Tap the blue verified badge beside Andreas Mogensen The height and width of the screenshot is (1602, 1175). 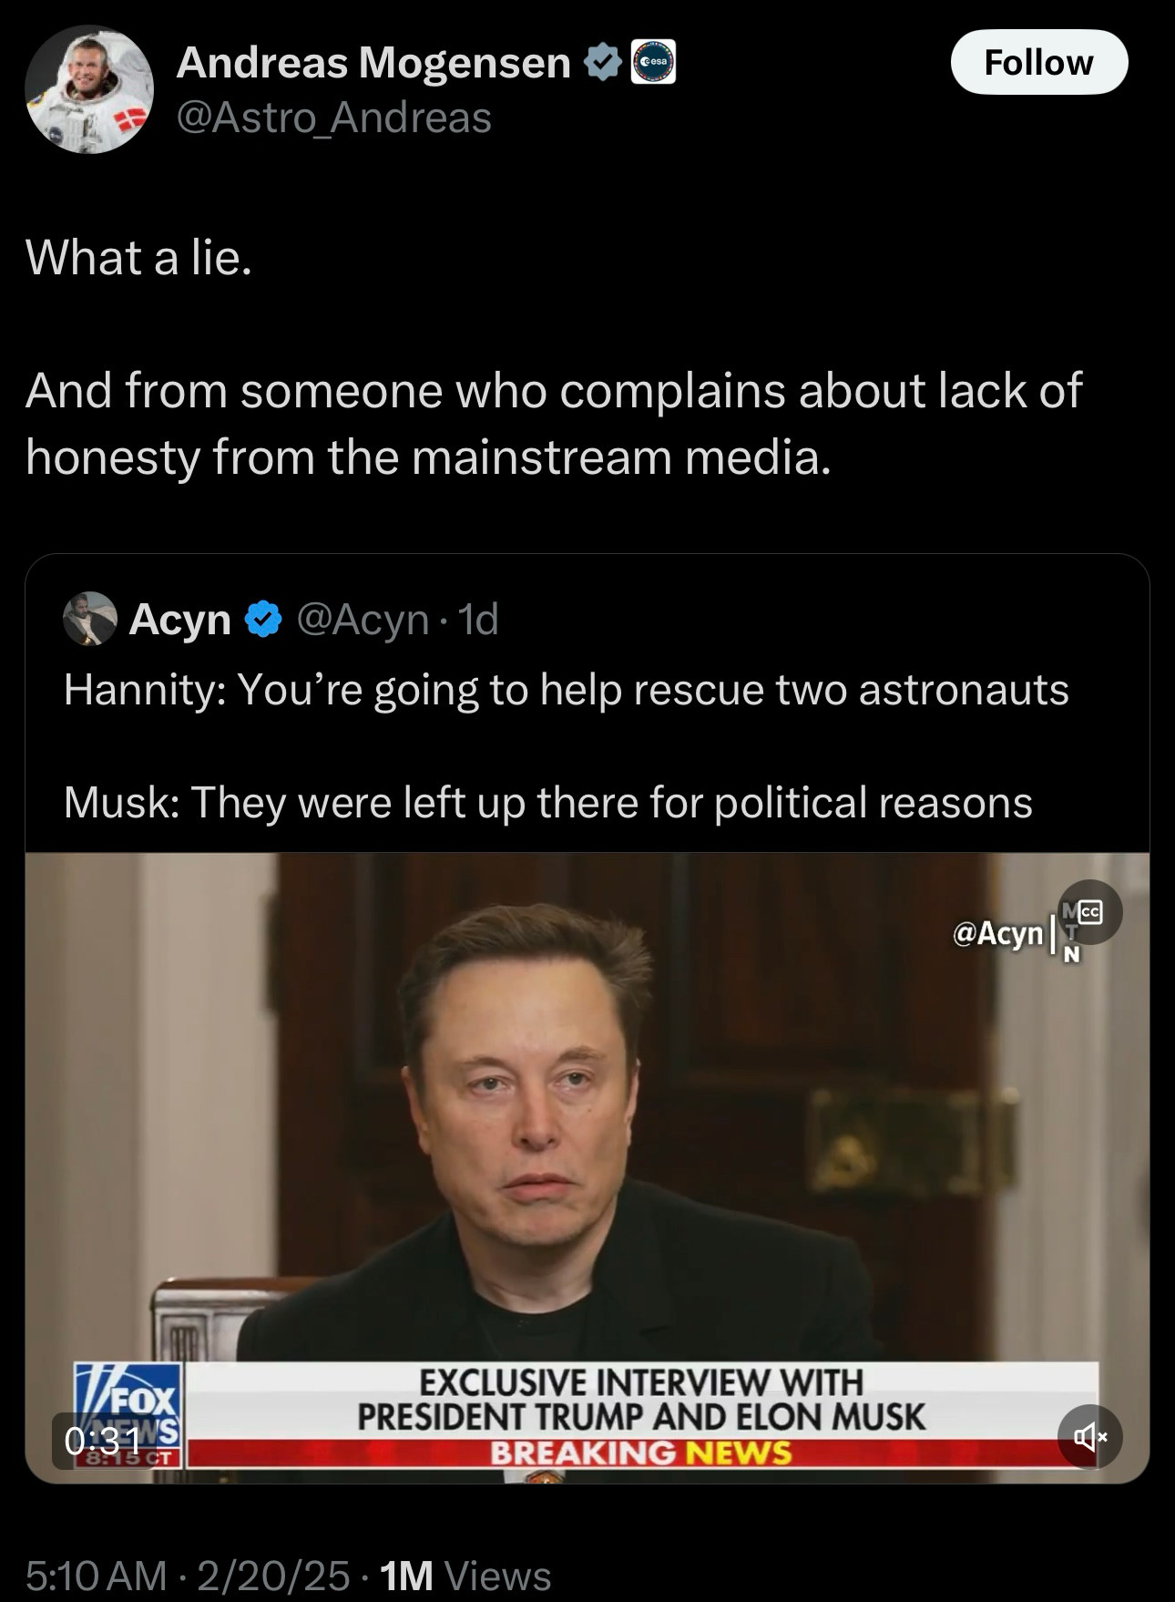601,62
